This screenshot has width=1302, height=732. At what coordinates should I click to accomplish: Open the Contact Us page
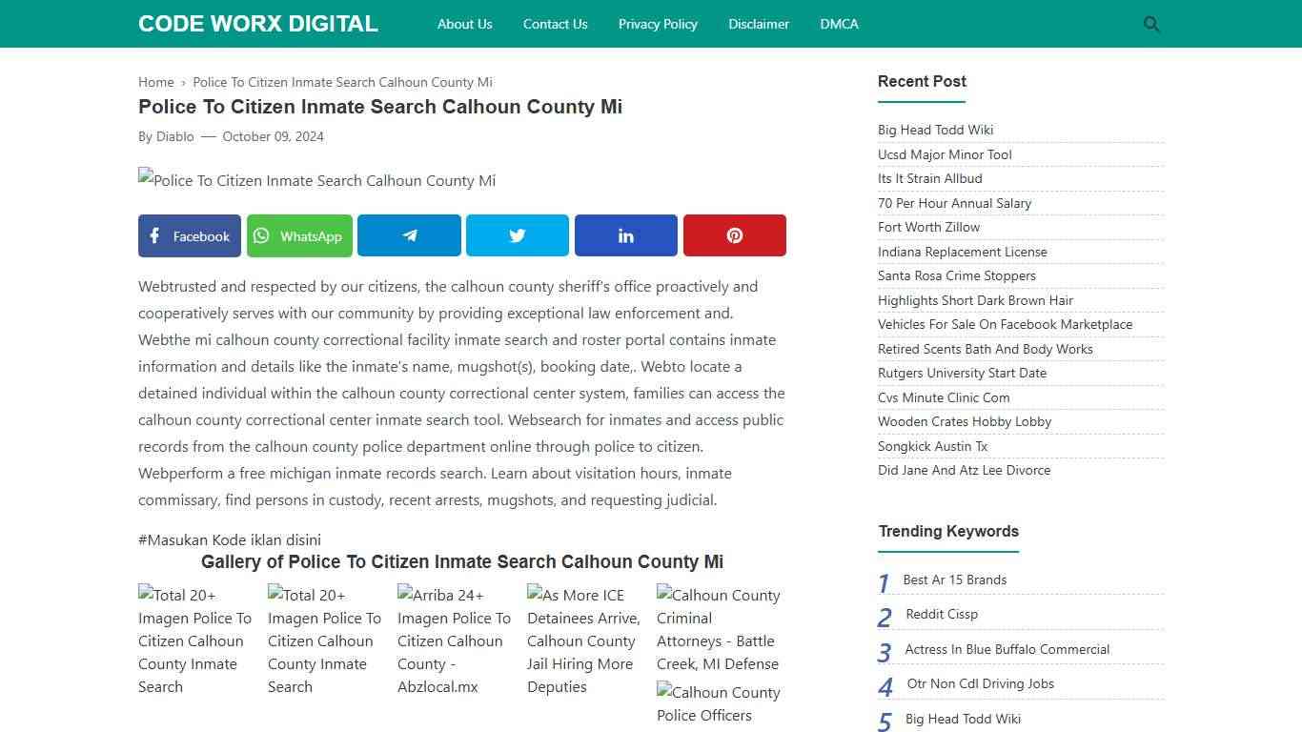(555, 24)
